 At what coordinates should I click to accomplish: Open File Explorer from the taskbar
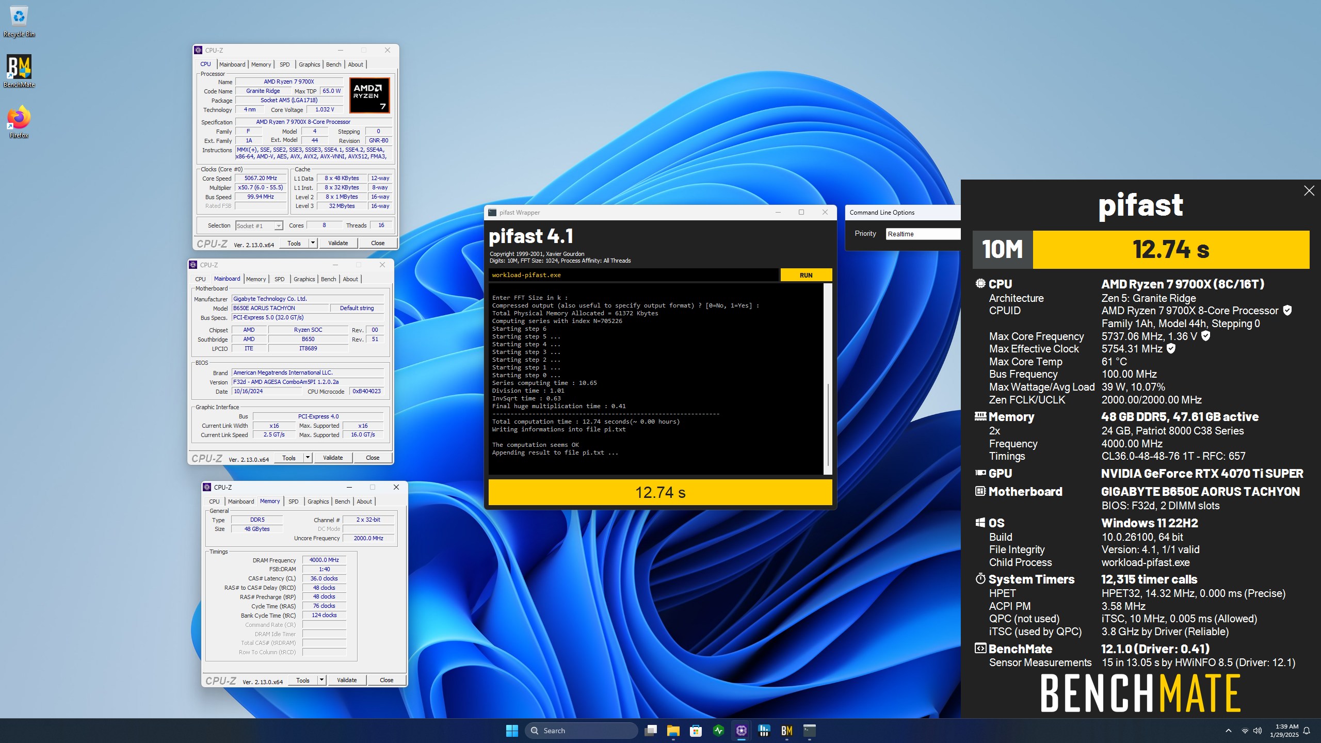[673, 731]
